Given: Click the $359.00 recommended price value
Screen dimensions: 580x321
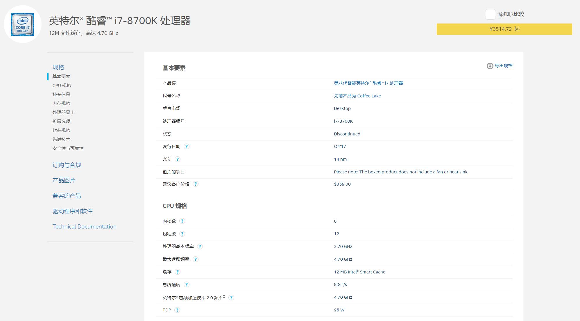Looking at the screenshot, I should 342,184.
